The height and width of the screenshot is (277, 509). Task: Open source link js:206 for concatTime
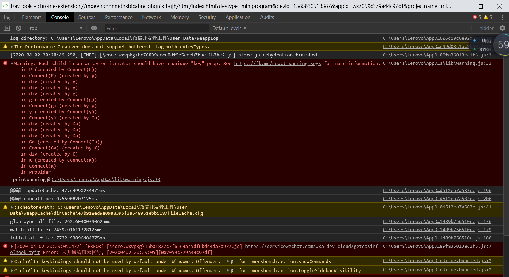437,199
